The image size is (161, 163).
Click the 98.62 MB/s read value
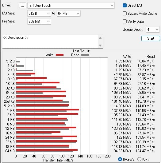[x=146, y=88]
